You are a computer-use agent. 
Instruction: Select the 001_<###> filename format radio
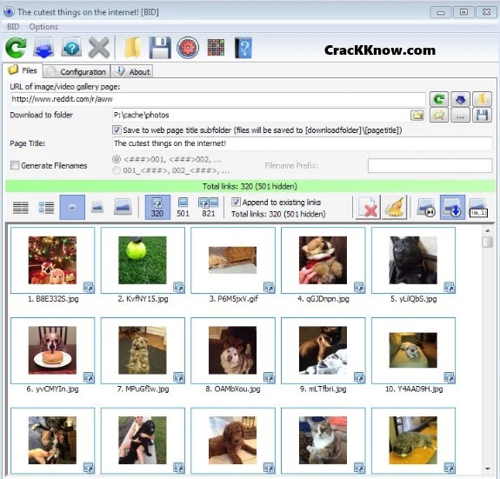point(117,170)
